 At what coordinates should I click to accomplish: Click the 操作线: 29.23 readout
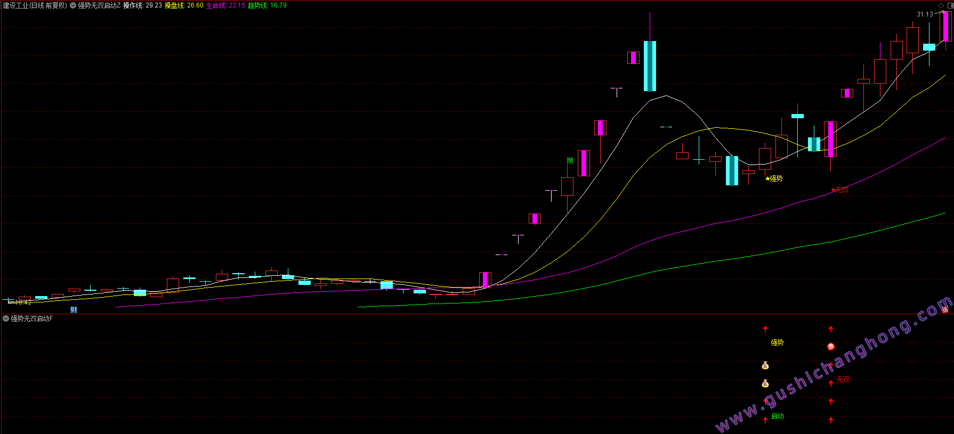tap(142, 5)
